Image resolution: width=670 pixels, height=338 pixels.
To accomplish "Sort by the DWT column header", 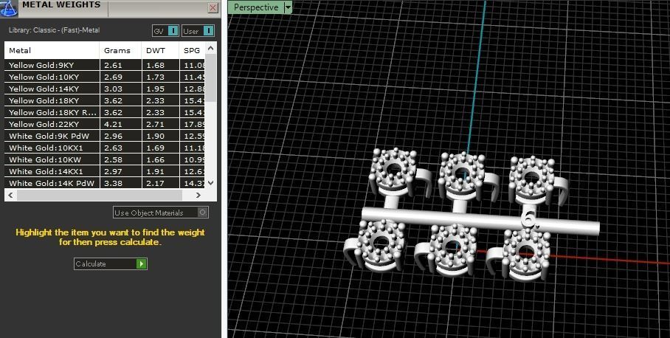I will pyautogui.click(x=160, y=50).
